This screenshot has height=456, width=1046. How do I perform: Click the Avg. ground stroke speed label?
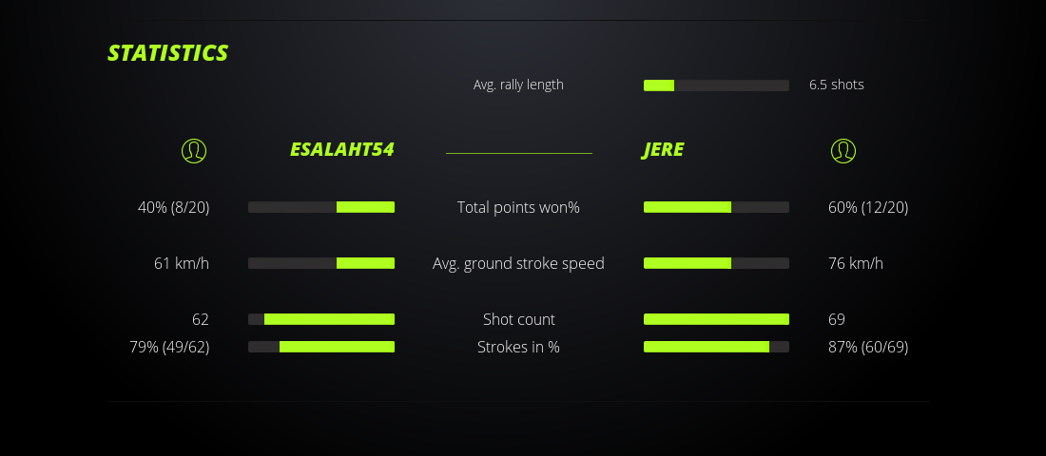(518, 263)
